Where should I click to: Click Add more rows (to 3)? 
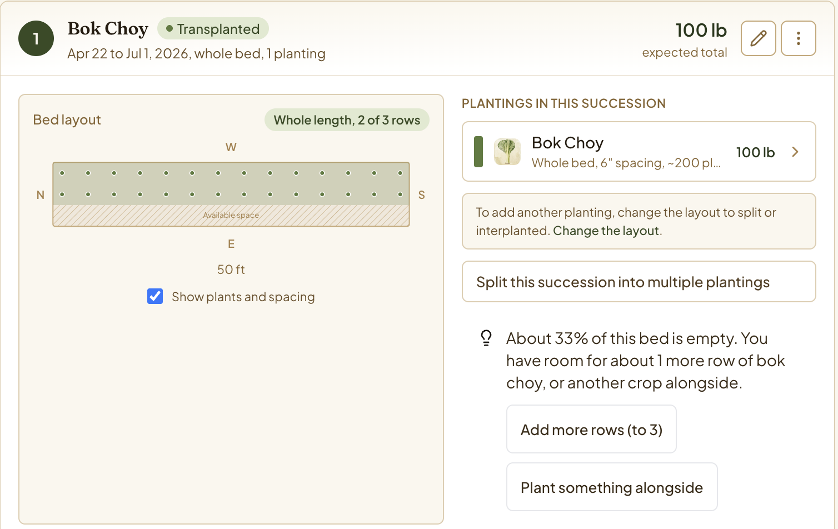point(591,429)
